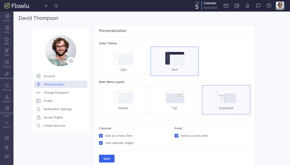Open Access Rights section
The image size is (290, 165).
click(x=61, y=117)
